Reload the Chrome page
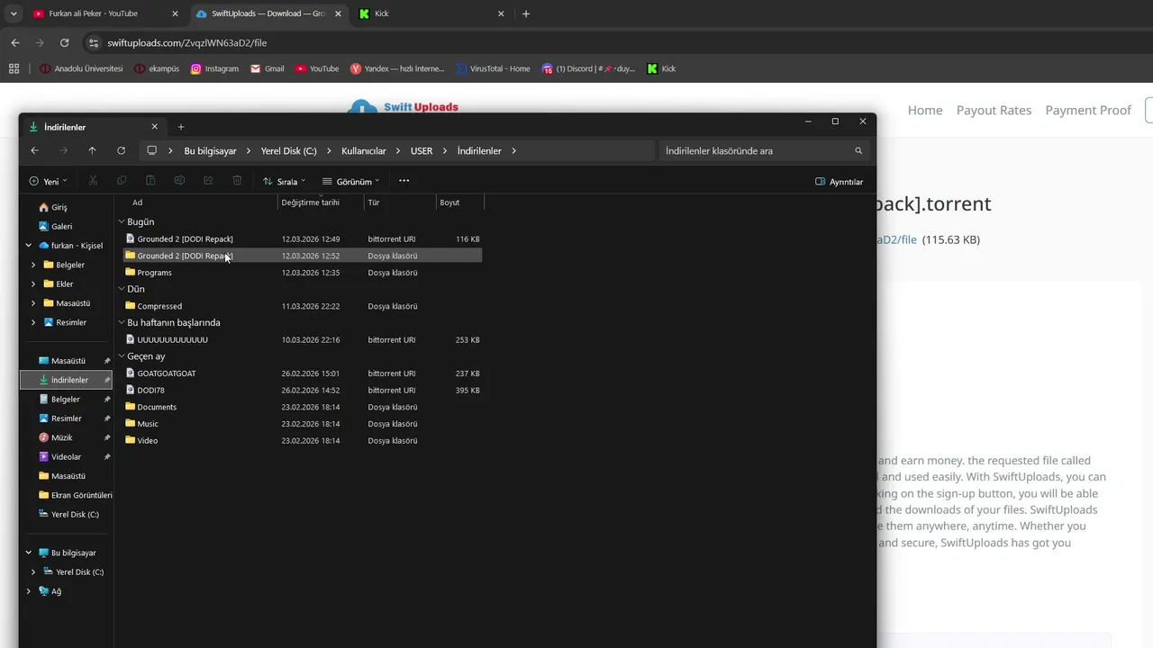This screenshot has height=648, width=1153. [x=64, y=42]
